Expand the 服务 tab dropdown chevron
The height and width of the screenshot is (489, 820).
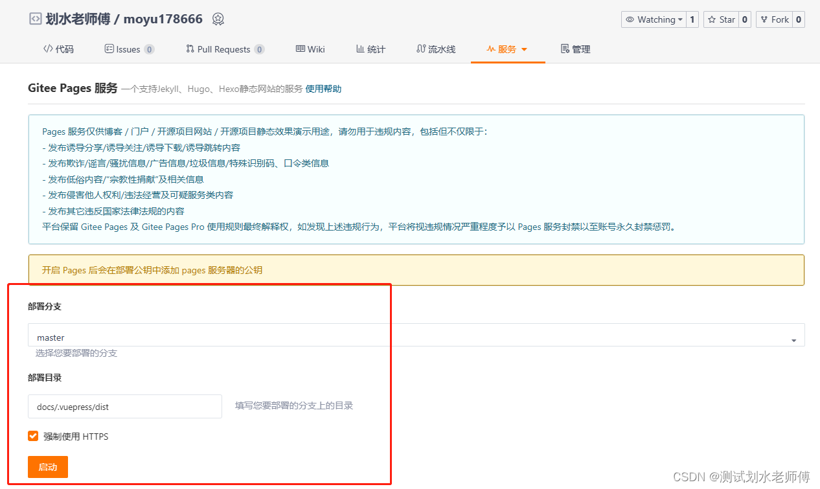click(x=524, y=49)
